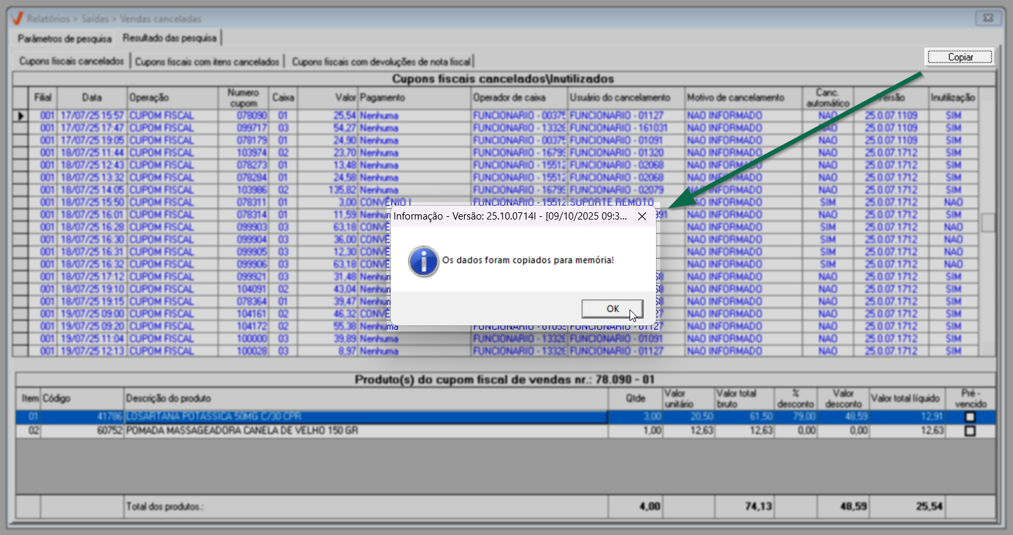Open Cupons fiscais com devoluções de nota fiscal tab

(381, 62)
